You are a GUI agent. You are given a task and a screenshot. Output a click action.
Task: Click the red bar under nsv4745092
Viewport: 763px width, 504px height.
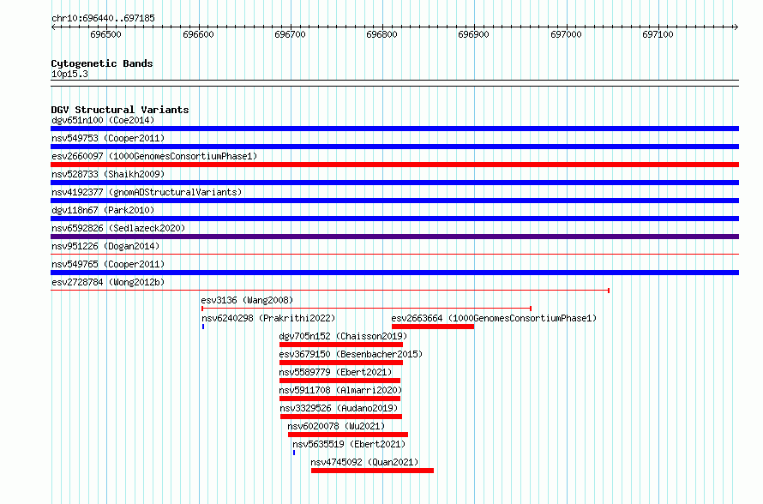click(372, 471)
